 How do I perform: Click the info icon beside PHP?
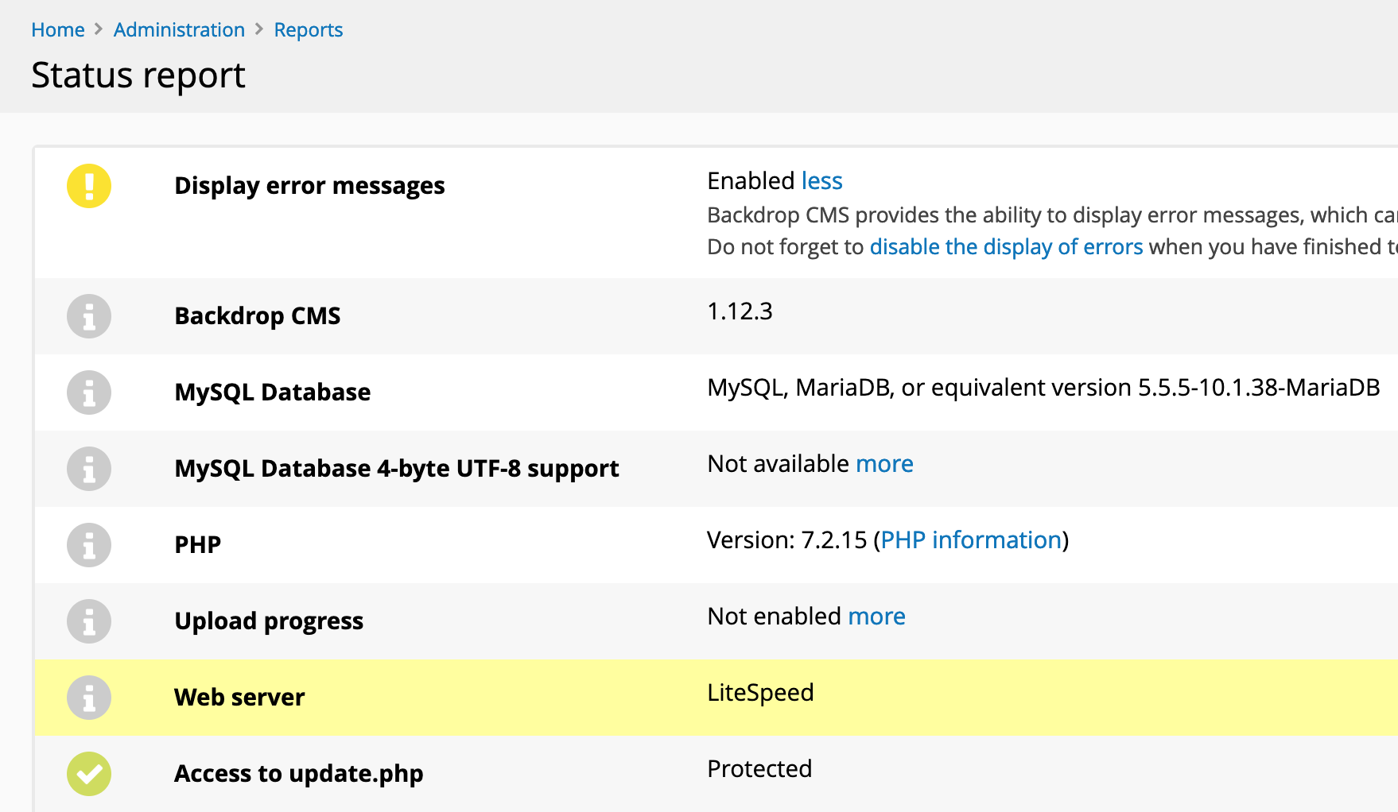click(89, 545)
